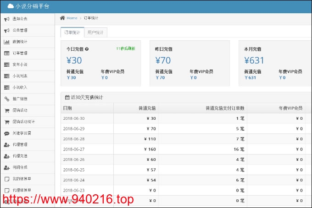Click 普通充值 value ￥631 in 本月充值 card
The width and height of the screenshot is (312, 208).
click(x=251, y=78)
